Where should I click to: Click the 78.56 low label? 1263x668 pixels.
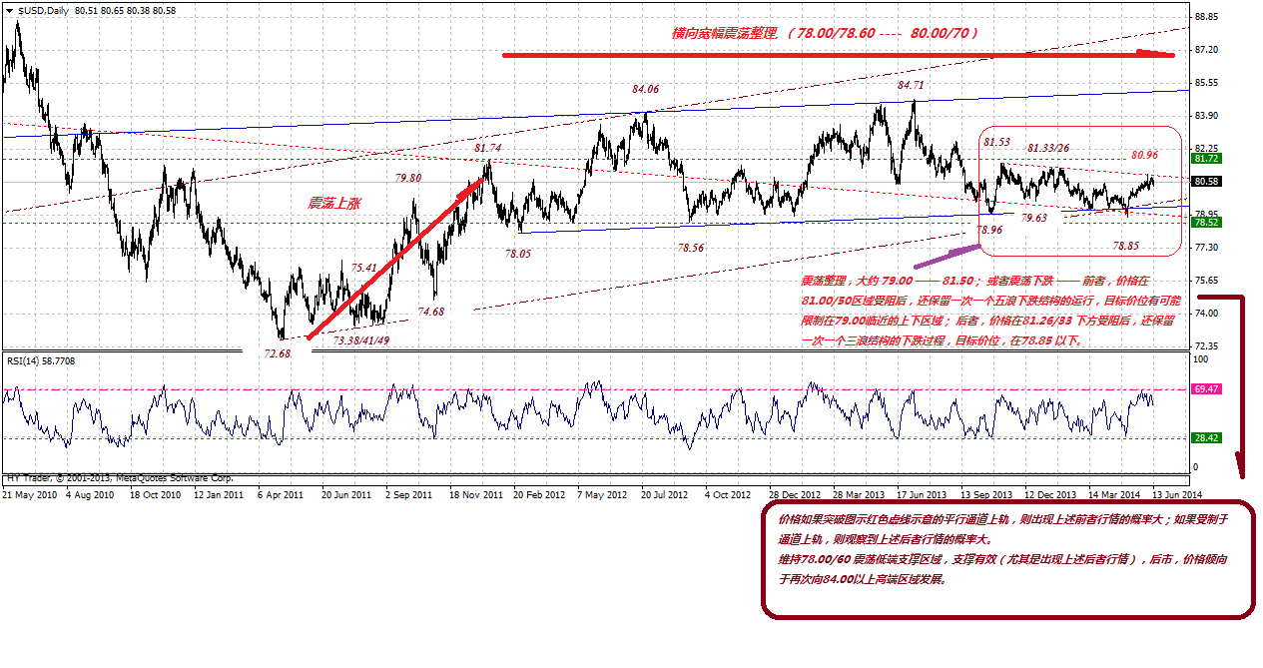(x=690, y=247)
